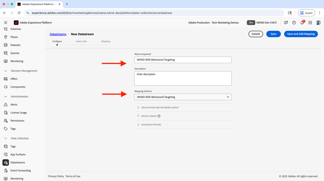The height and width of the screenshot is (181, 324).
Task: Open a new browser tab
Action: tap(67, 4)
